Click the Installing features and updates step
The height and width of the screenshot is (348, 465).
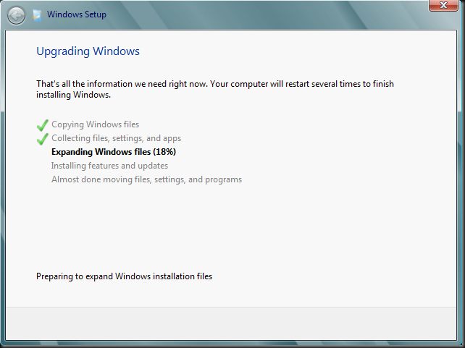coord(109,166)
